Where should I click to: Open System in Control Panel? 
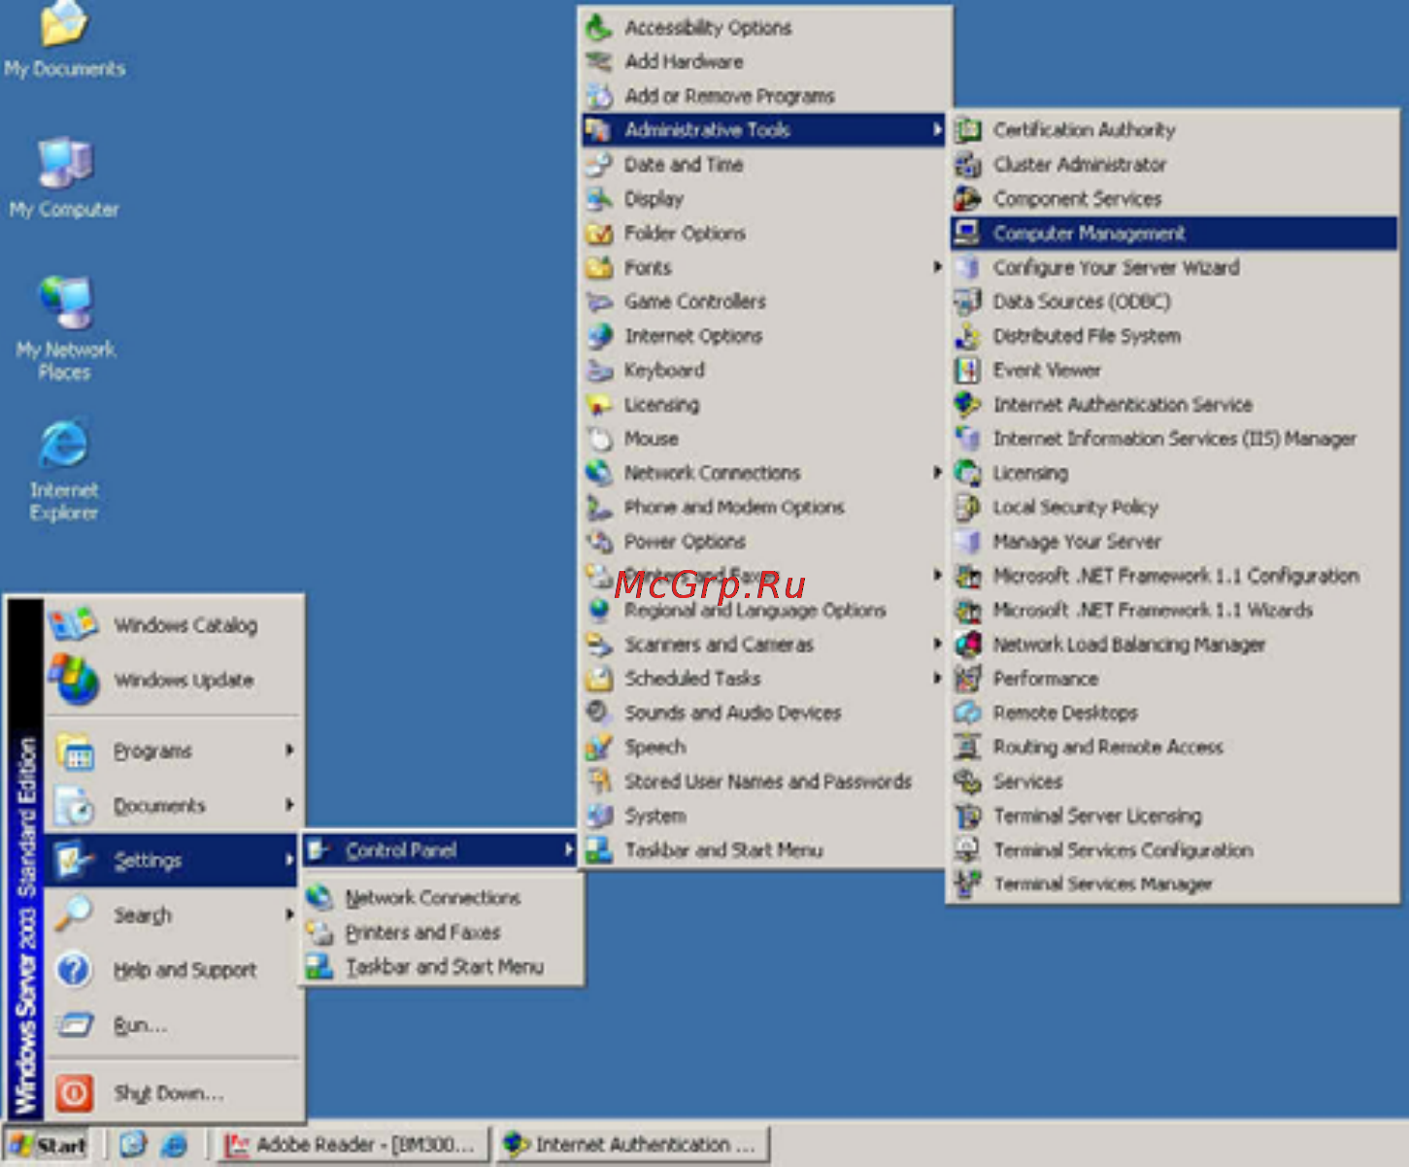pyautogui.click(x=763, y=816)
